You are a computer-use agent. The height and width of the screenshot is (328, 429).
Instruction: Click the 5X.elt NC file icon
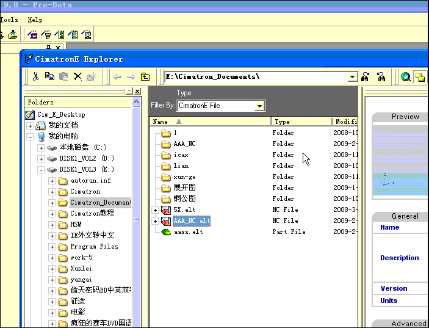click(166, 210)
